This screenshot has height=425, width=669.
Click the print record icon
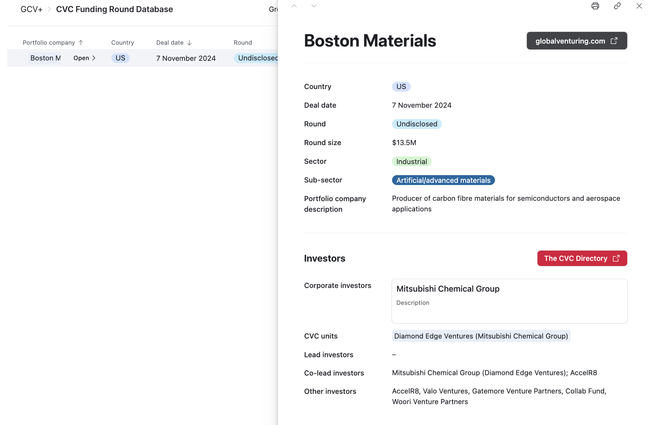(595, 6)
